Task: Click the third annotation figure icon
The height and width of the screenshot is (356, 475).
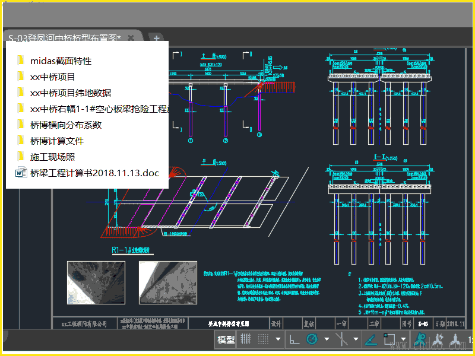Action: pos(456,340)
